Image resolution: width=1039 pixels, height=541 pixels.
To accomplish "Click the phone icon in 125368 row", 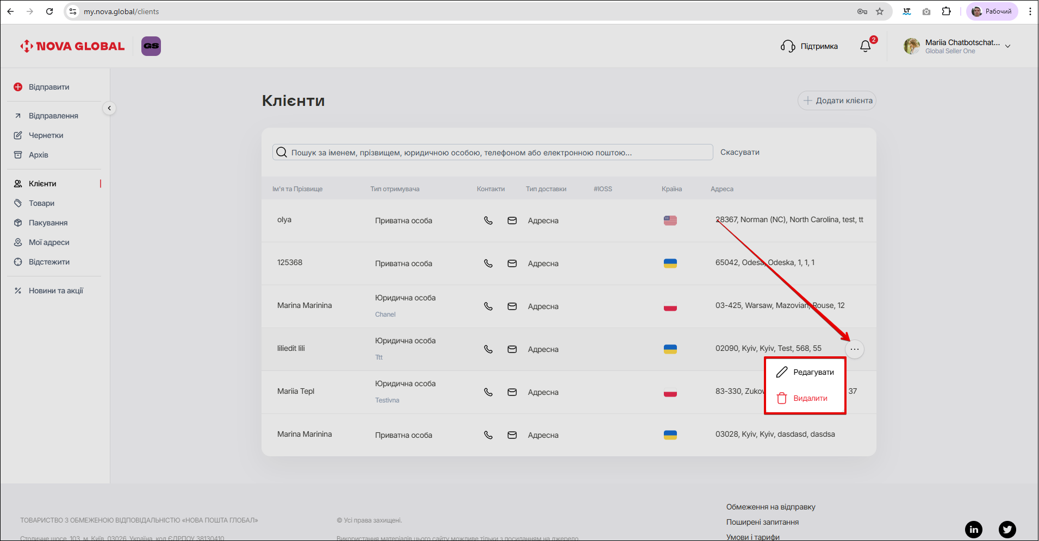I will pyautogui.click(x=488, y=263).
